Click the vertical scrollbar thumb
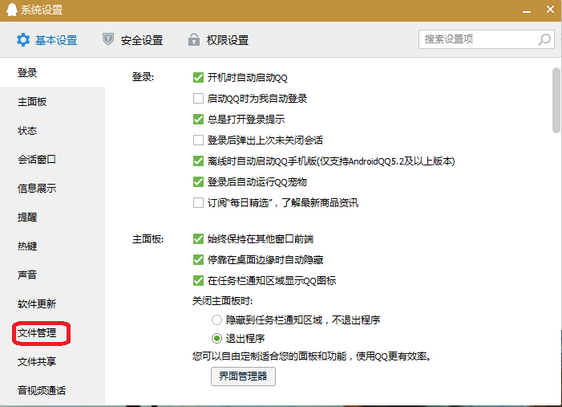 pyautogui.click(x=556, y=100)
